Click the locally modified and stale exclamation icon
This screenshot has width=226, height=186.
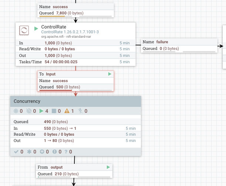coord(54,152)
